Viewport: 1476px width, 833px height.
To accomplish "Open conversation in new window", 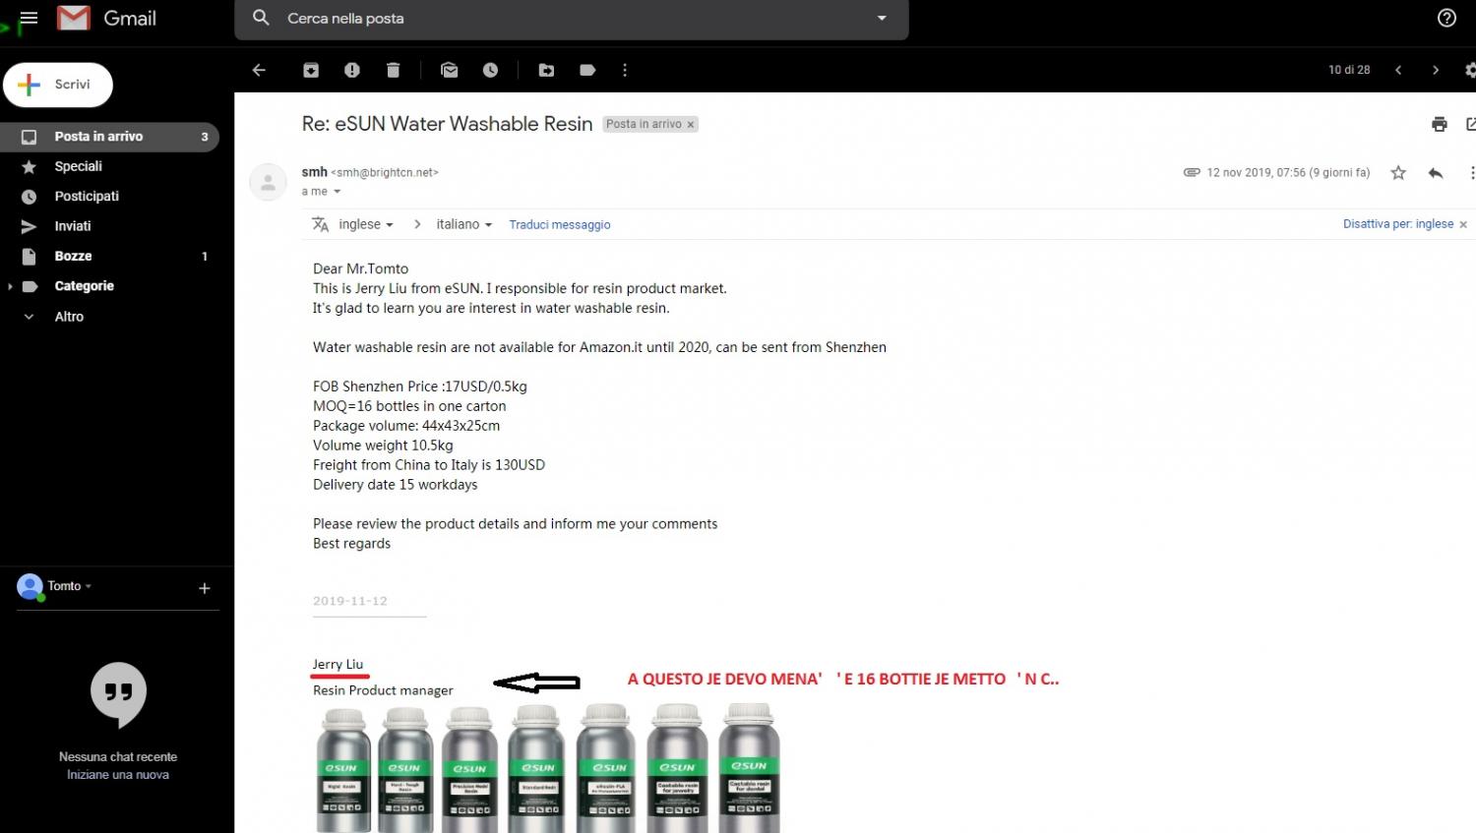I will [x=1471, y=124].
